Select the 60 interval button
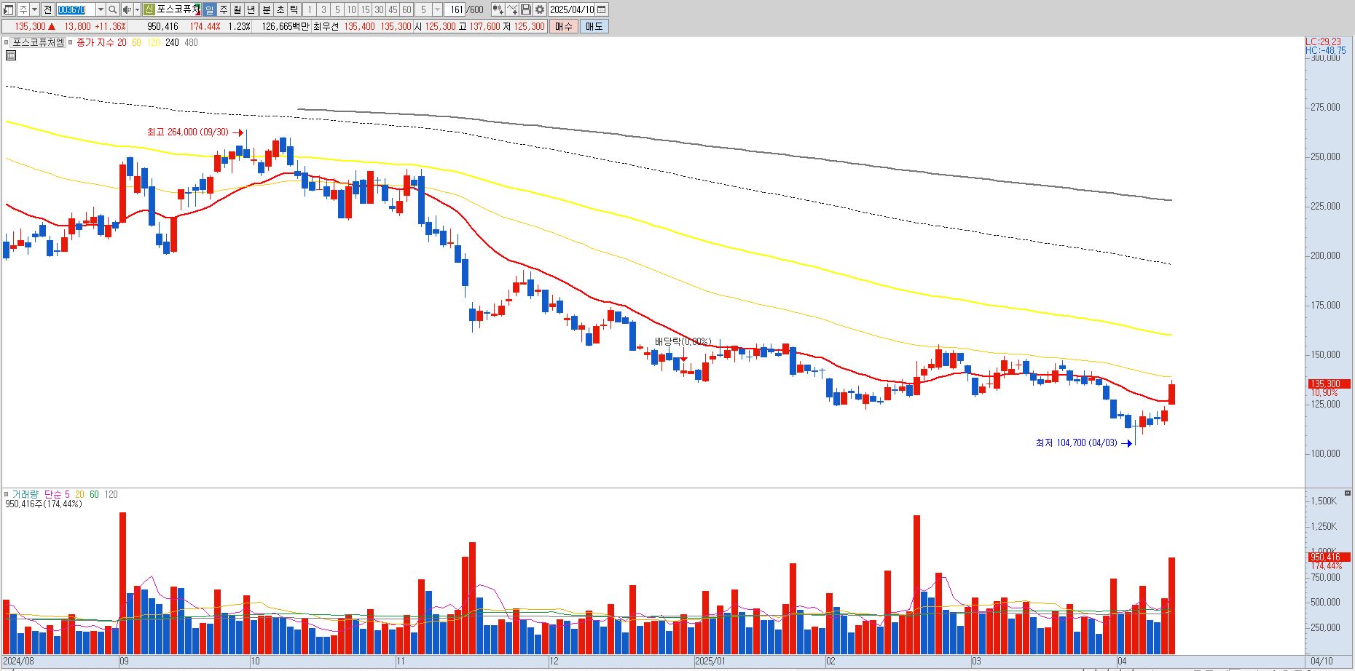This screenshot has width=1355, height=671. pyautogui.click(x=406, y=9)
